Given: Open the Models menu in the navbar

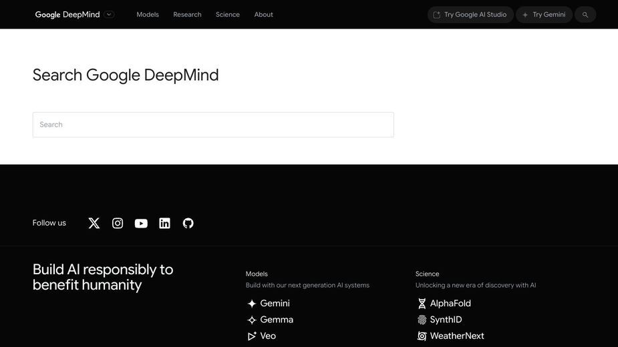Looking at the screenshot, I should (x=148, y=15).
